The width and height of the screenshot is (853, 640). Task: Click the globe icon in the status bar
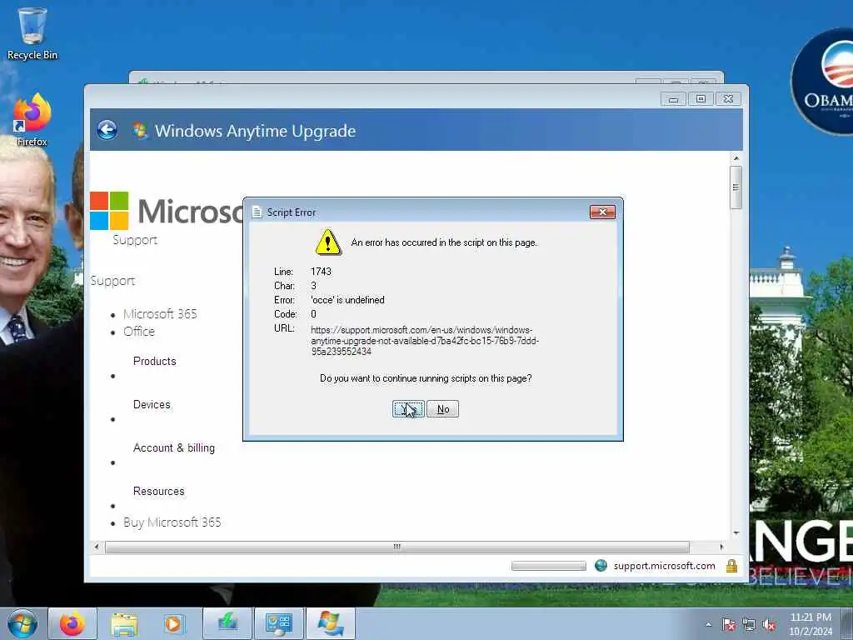tap(601, 566)
